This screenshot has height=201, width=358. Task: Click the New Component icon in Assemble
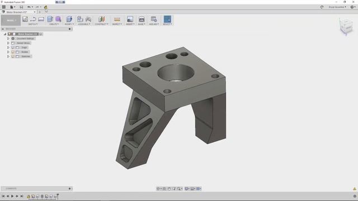[80, 19]
